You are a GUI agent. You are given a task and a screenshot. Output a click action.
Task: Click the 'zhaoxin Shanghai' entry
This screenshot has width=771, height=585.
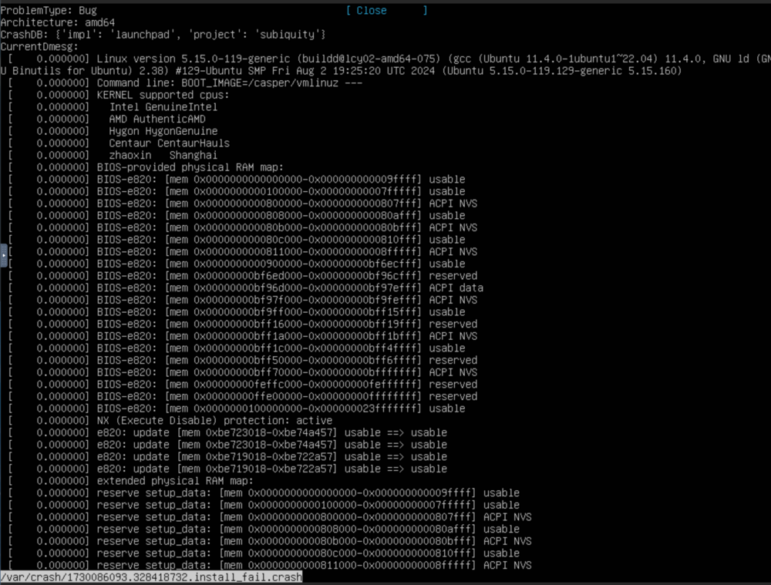(163, 155)
